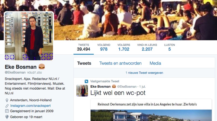Click the birthday balloon icon

click(x=7, y=117)
